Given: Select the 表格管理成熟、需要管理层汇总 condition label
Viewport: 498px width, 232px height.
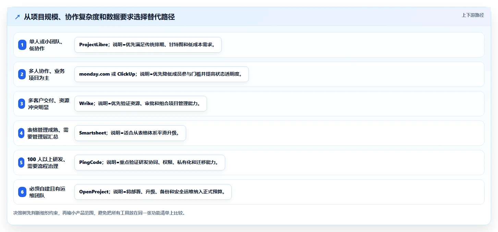Looking at the screenshot, I should click(x=48, y=133).
